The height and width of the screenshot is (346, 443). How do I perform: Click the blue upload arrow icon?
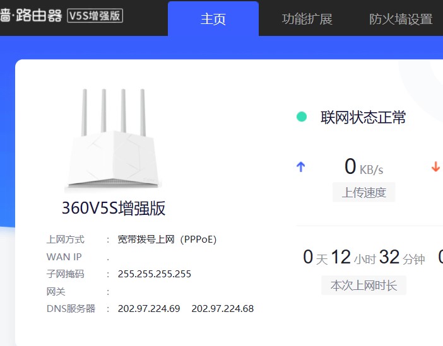point(301,166)
